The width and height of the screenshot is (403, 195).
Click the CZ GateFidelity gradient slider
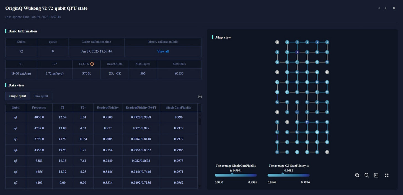pyautogui.click(x=288, y=175)
